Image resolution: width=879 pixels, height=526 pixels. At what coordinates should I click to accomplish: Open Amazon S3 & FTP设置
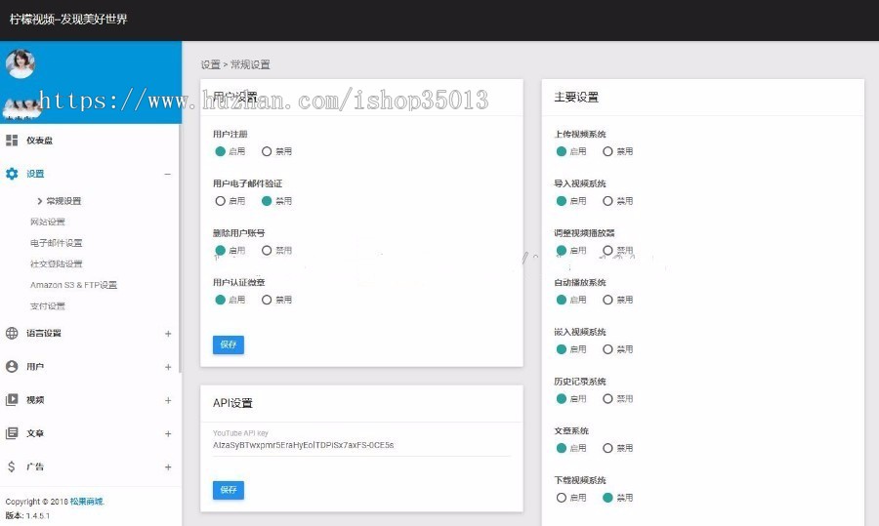point(73,285)
